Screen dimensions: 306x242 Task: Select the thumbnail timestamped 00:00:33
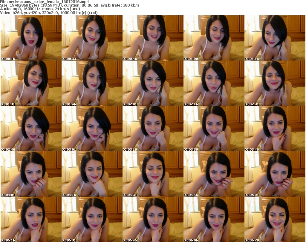pos(92,38)
